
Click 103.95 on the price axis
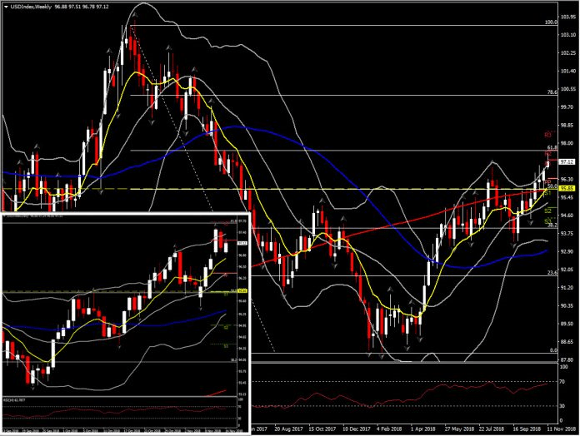tap(568, 17)
